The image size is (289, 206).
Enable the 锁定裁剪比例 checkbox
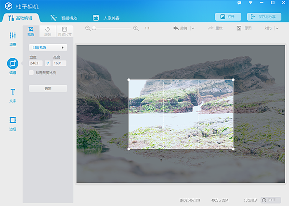[31, 73]
